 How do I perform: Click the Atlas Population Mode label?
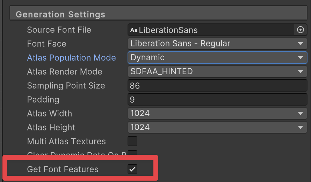[x=71, y=58]
